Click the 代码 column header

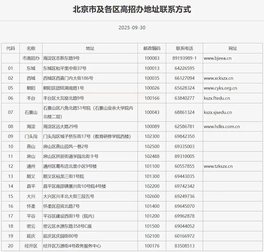[10, 48]
